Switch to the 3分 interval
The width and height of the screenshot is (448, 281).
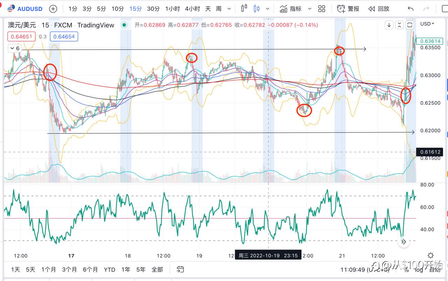87,9
